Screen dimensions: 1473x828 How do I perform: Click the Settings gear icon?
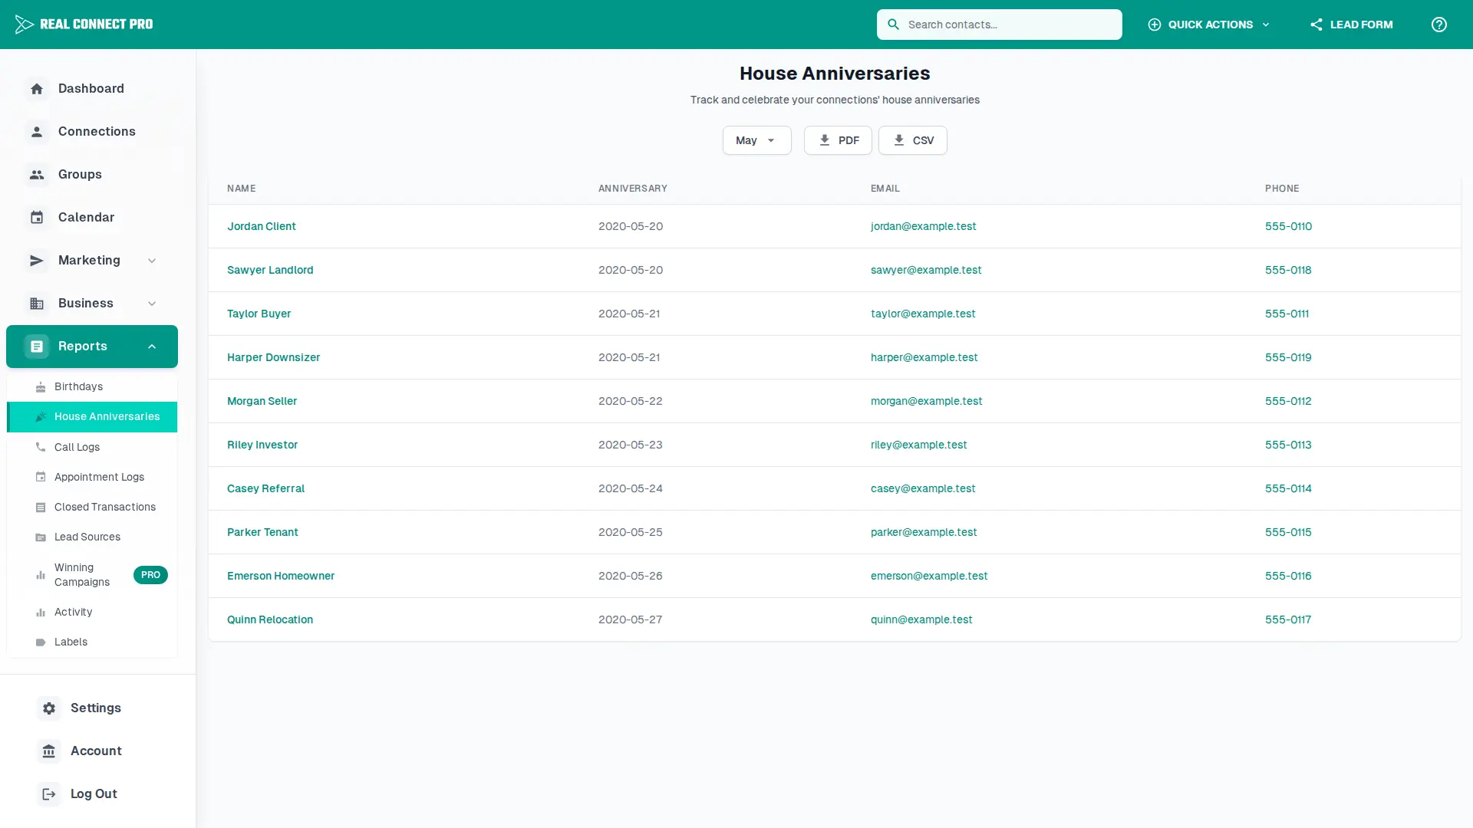click(49, 708)
